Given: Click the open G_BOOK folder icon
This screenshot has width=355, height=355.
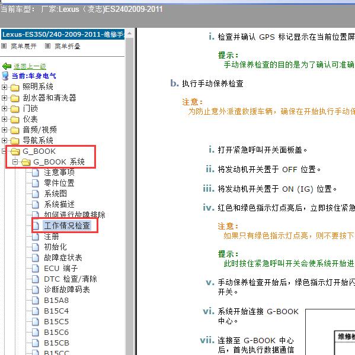Looking at the screenshot, I should coord(15,151).
